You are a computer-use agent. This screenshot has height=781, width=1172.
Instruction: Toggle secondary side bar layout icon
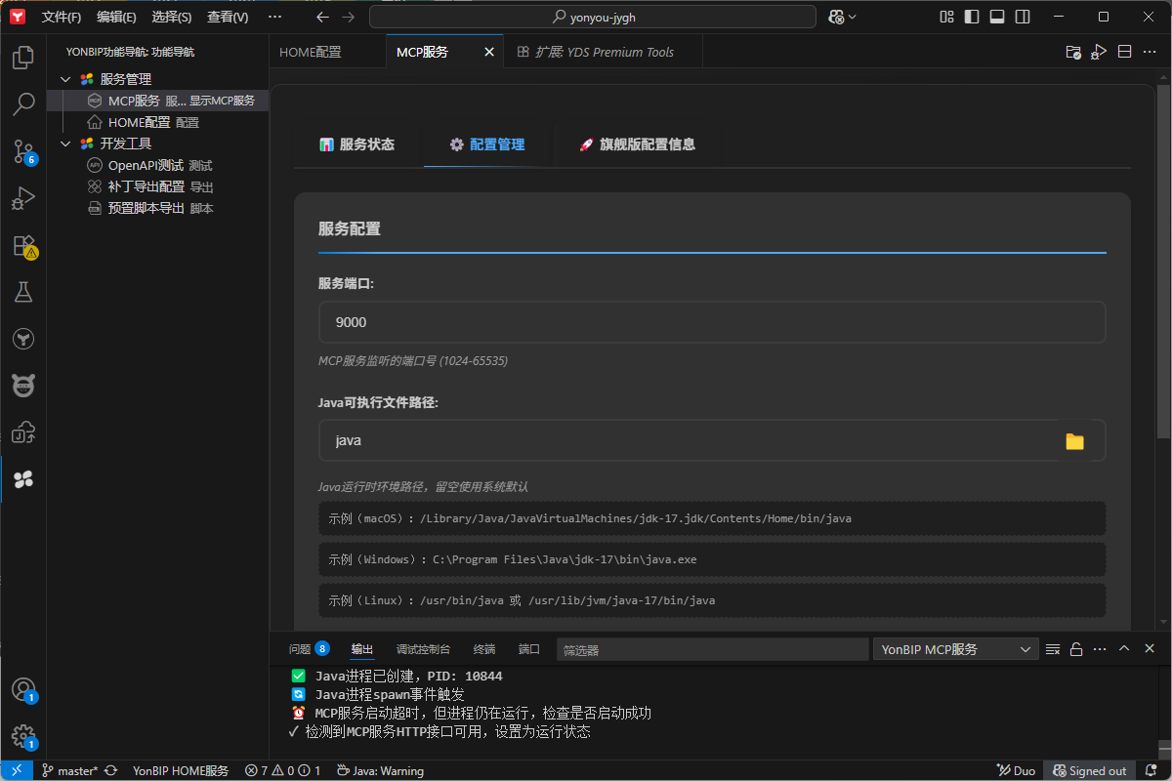pos(1022,17)
